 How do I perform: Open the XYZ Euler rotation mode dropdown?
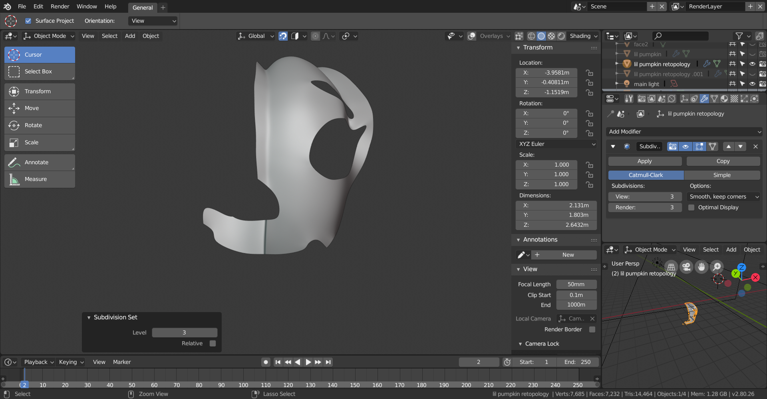[x=557, y=144]
